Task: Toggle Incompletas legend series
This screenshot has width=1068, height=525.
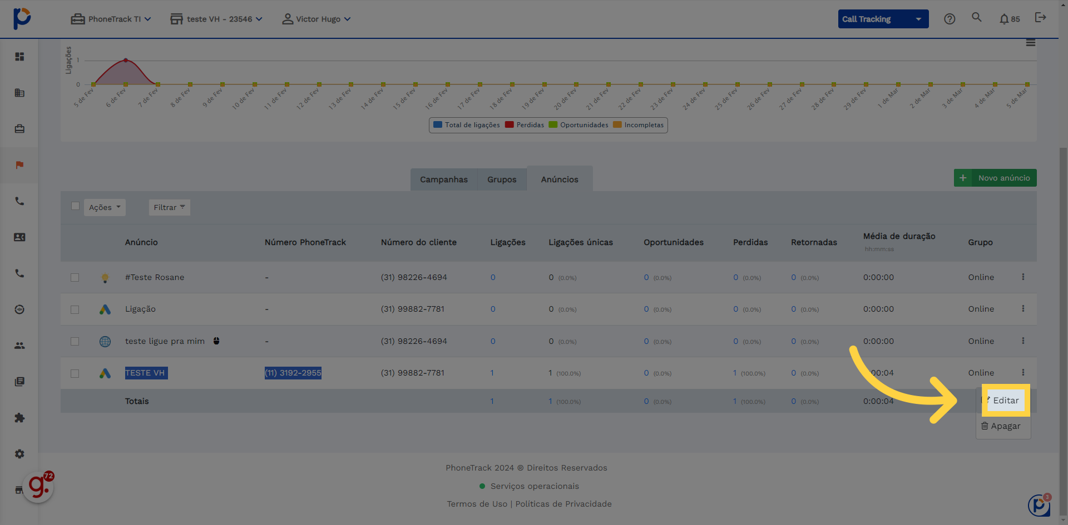Action: pyautogui.click(x=639, y=125)
